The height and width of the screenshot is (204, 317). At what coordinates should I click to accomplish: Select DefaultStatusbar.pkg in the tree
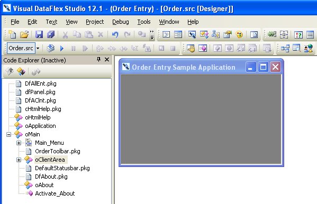coord(62,168)
